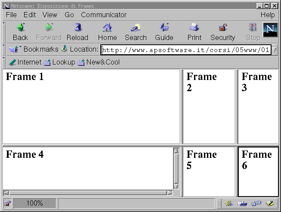Viewport: 281px width, 212px height.
Task: Click Frame 4 horizontal scrollbar right arrow
Action: [x=170, y=193]
